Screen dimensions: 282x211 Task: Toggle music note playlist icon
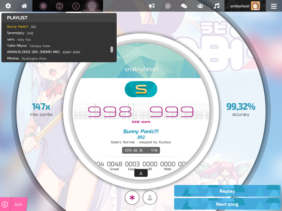click(216, 6)
